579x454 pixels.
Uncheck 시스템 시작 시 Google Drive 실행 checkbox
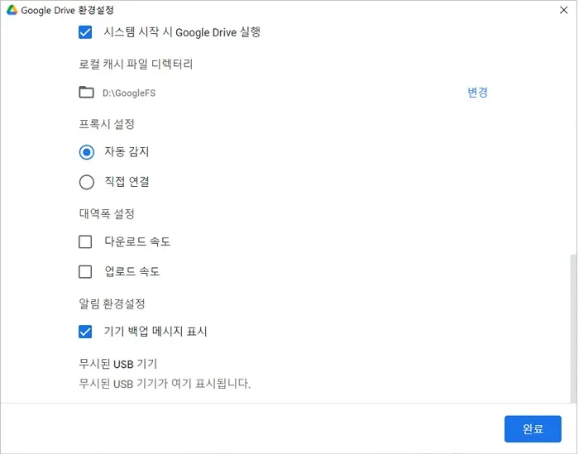coord(85,32)
